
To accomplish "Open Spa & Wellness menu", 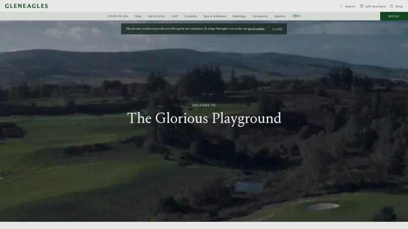I will coord(214,16).
